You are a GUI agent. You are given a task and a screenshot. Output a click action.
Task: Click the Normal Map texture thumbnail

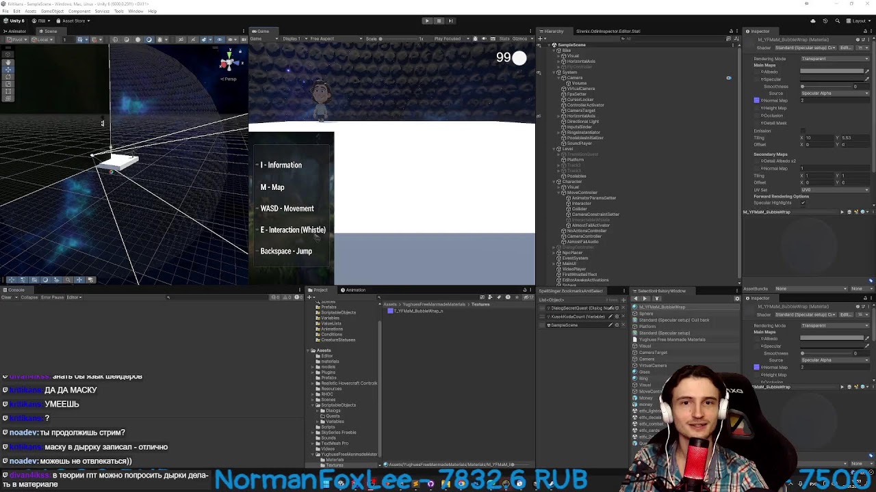coord(756,100)
